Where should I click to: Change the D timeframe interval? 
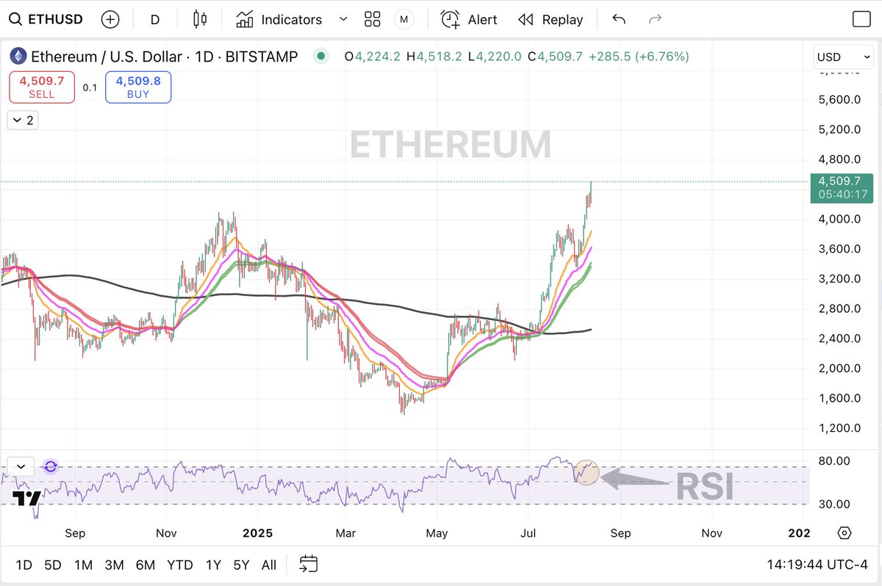tap(154, 20)
